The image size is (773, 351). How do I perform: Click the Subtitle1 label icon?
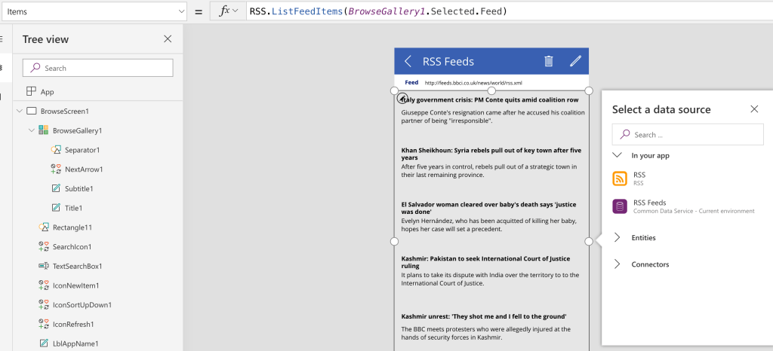[56, 188]
